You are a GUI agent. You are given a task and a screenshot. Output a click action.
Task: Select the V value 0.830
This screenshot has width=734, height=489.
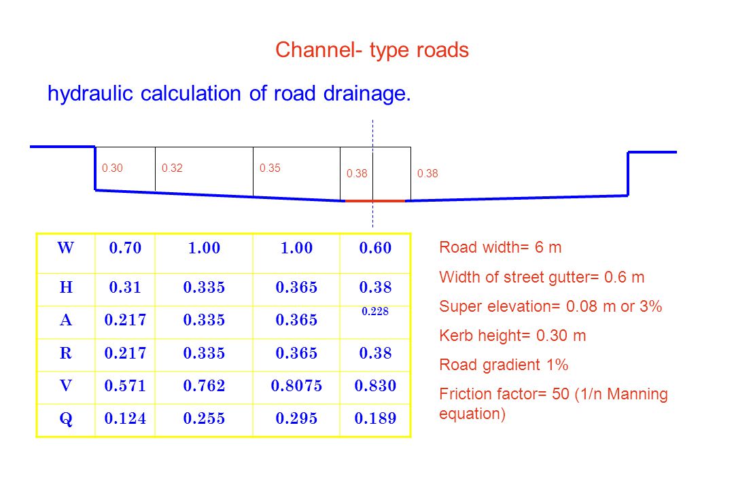point(375,386)
